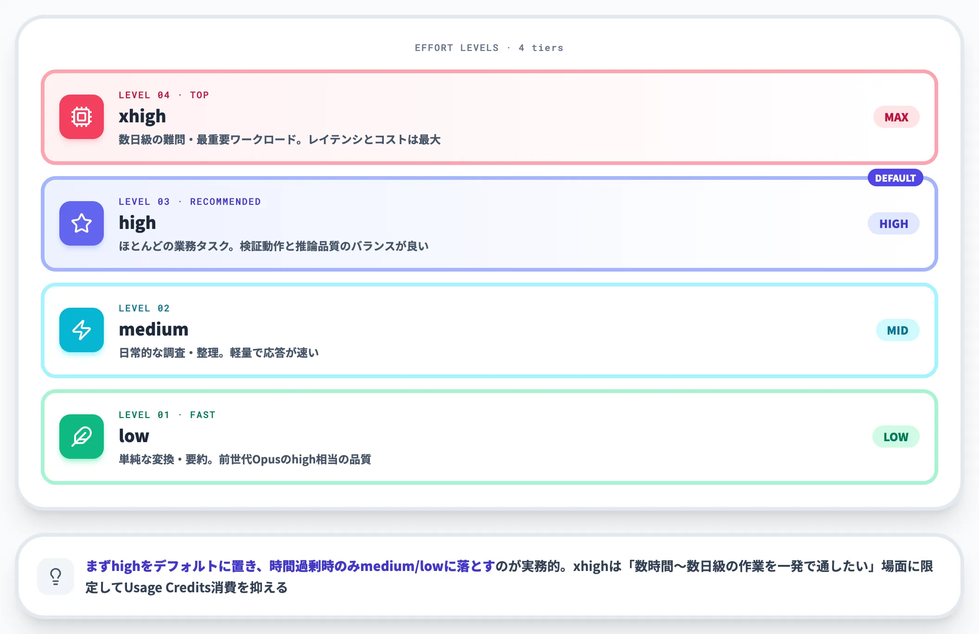Click the 'LEVEL 03 · RECOMMENDED' label
Viewport: 979px width, 634px height.
point(190,202)
